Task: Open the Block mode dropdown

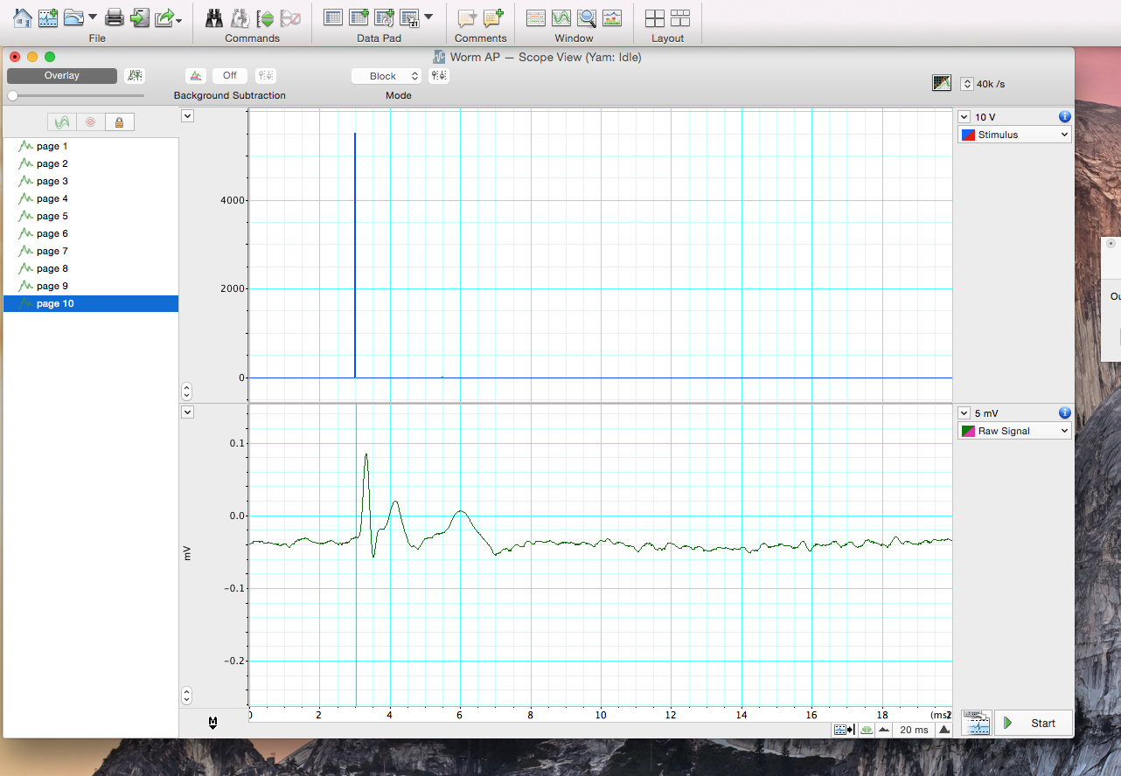Action: (x=386, y=76)
